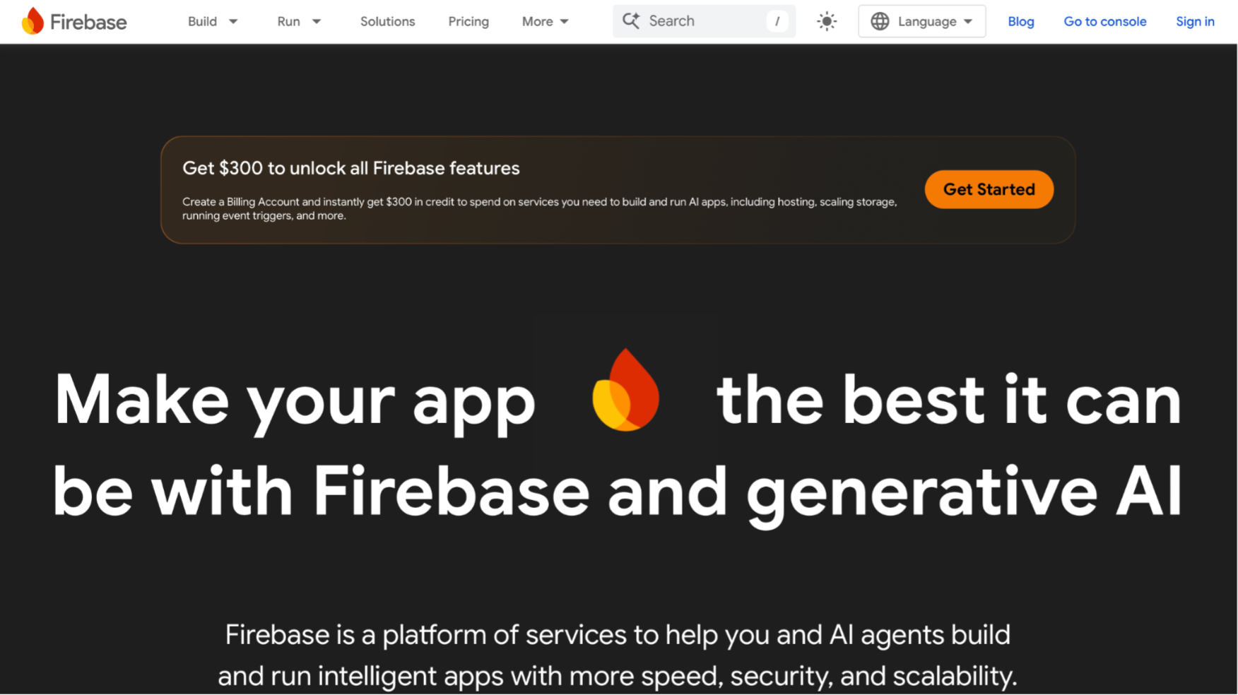Click the Firebase wordmark text in header

[88, 22]
